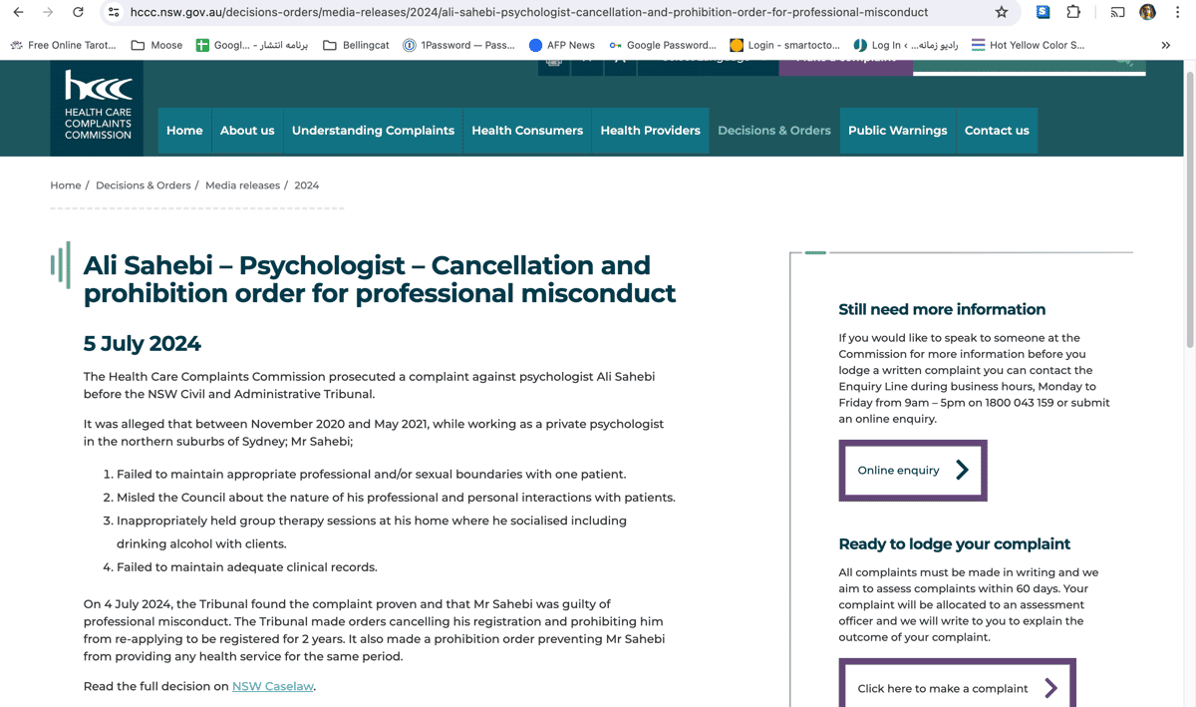Image resolution: width=1196 pixels, height=707 pixels.
Task: Click the cast media icon in toolbar
Action: 1118,12
